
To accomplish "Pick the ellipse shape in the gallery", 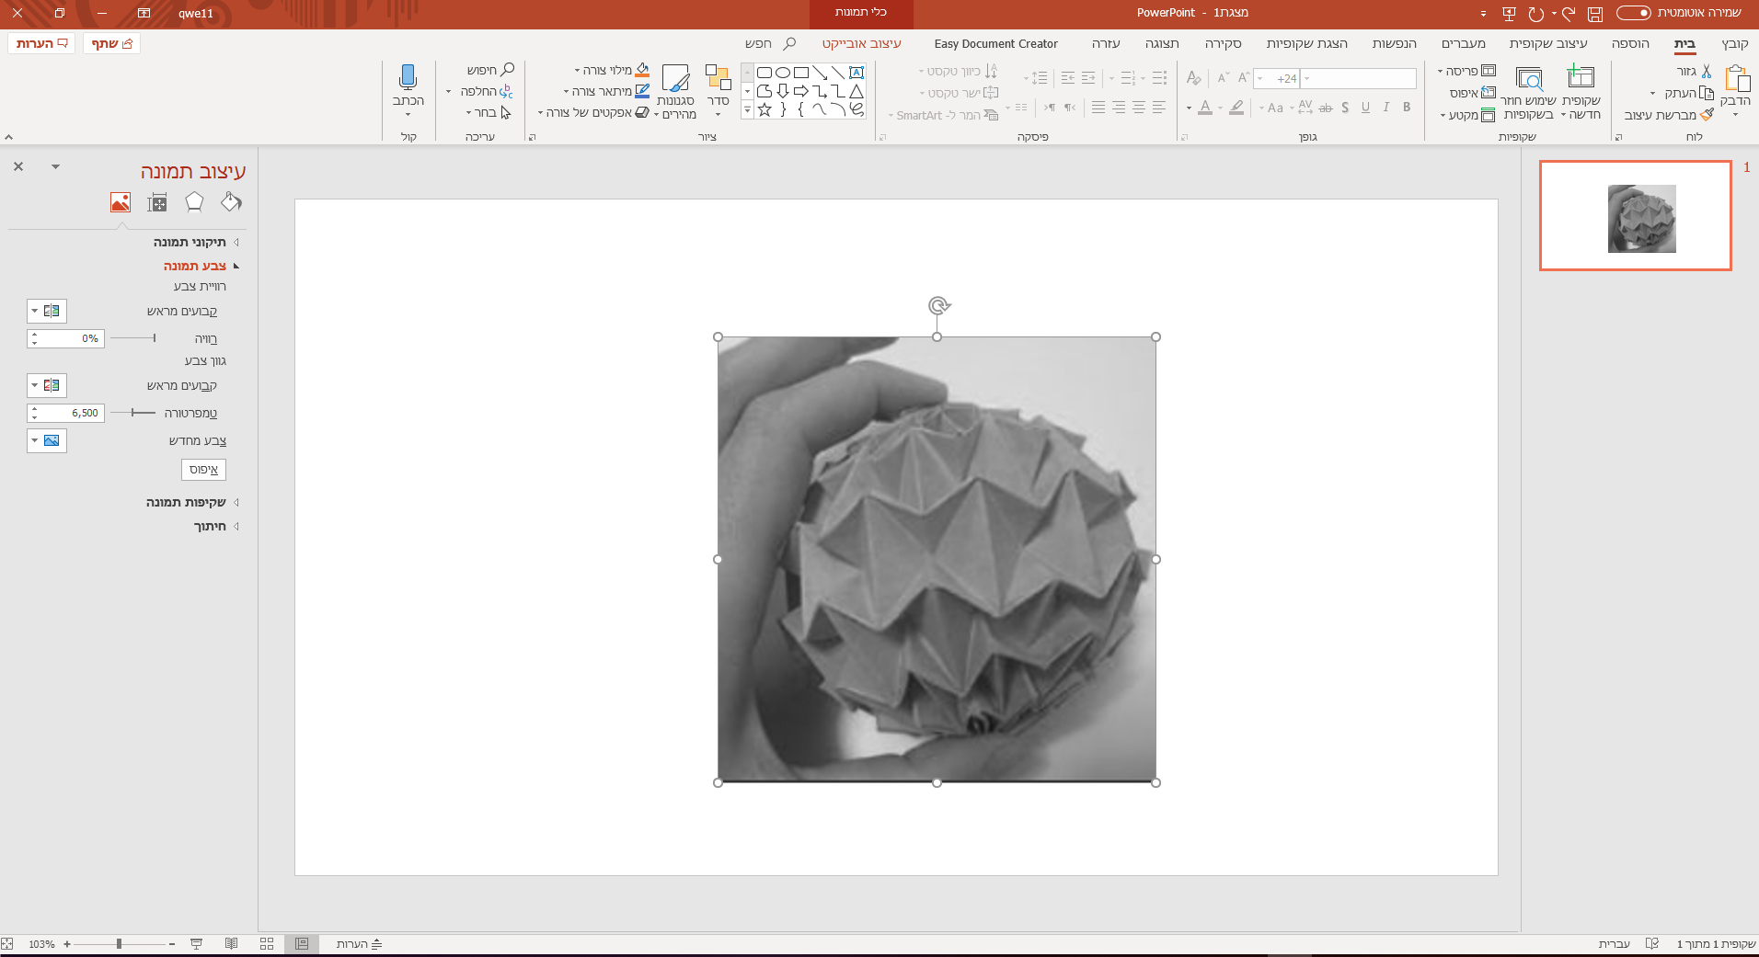I will pos(783,73).
